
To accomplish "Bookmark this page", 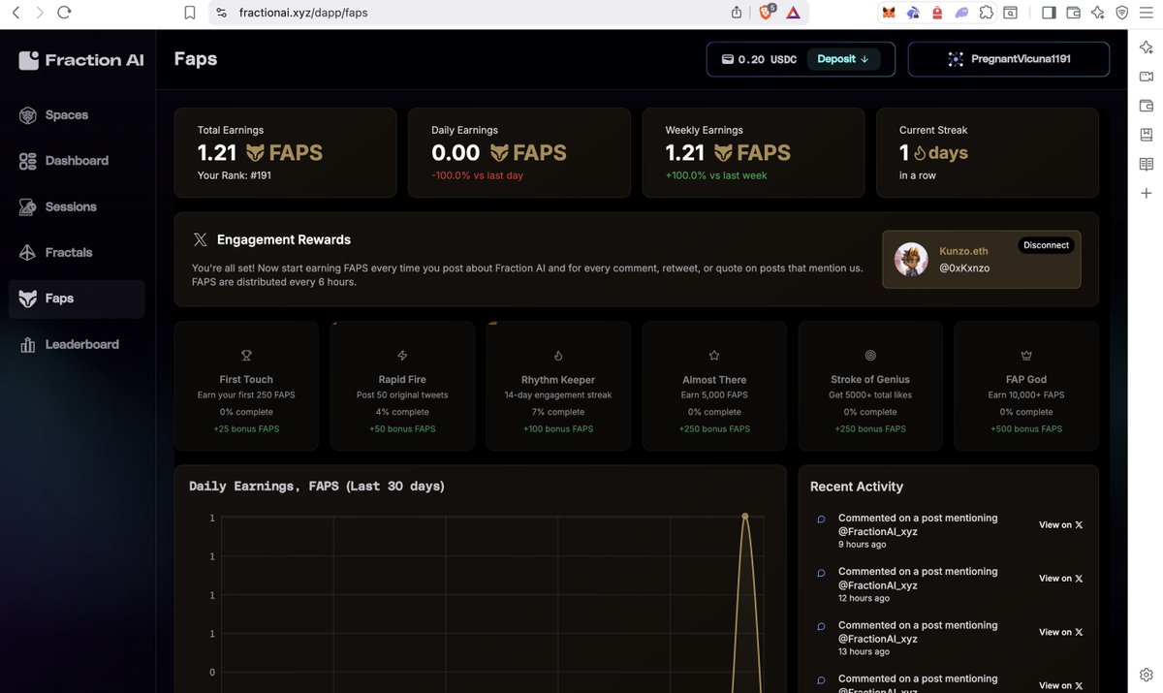I will (x=190, y=13).
